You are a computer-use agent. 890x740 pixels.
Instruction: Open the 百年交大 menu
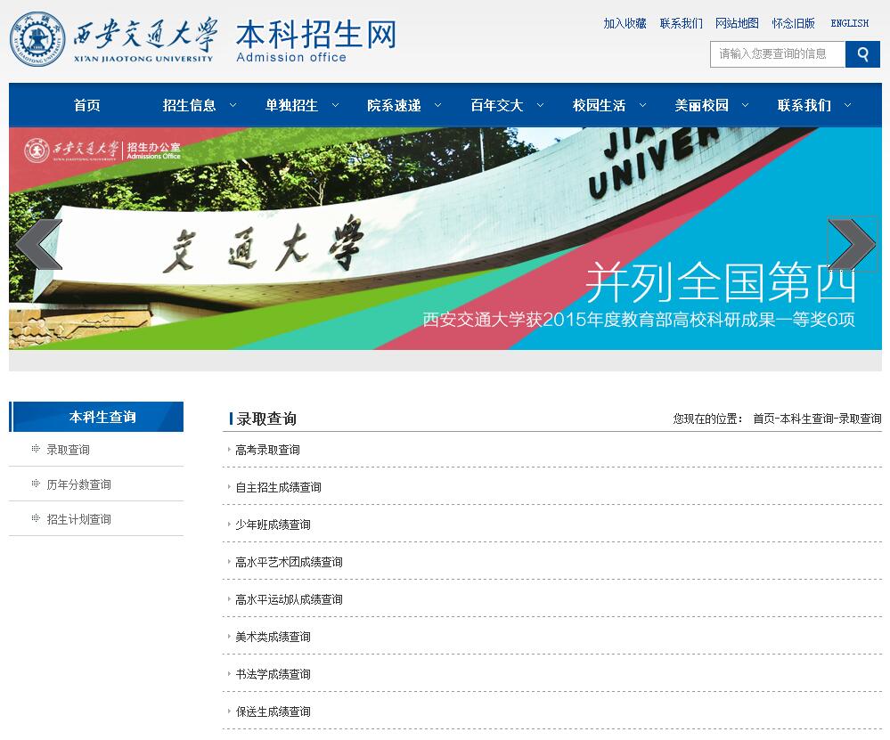[x=496, y=105]
